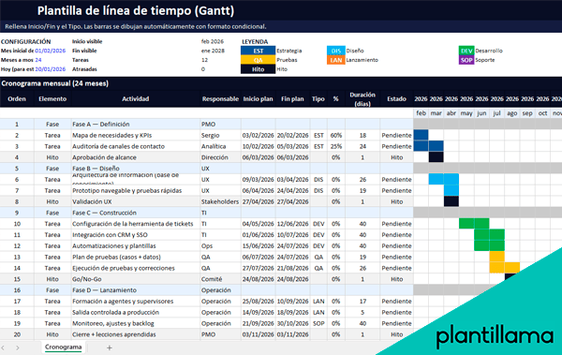562x355 pixels.
Task: Select the LAN legend color swatch
Action: point(336,60)
